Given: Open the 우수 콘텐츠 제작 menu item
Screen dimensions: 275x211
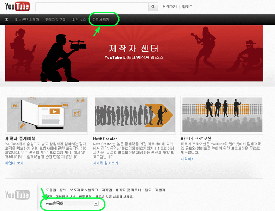Looking at the screenshot, I should click(27, 20).
